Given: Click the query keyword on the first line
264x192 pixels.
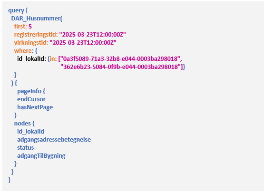Looking at the screenshot, I should [16, 10].
